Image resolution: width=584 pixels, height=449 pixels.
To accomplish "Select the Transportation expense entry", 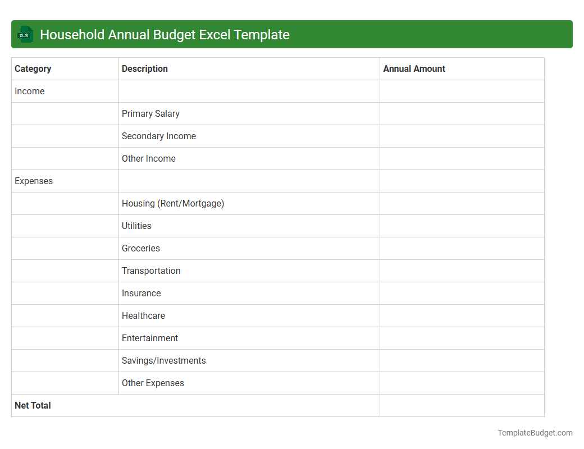I will [151, 271].
